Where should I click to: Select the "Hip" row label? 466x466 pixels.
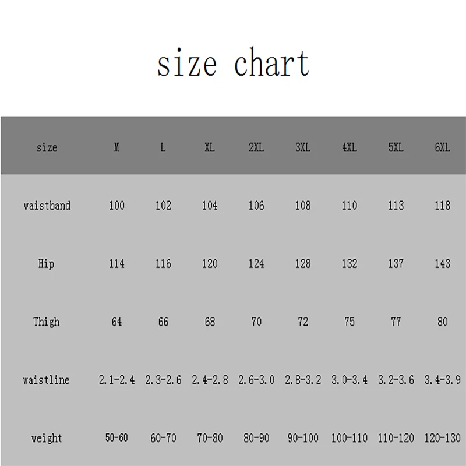47,264
